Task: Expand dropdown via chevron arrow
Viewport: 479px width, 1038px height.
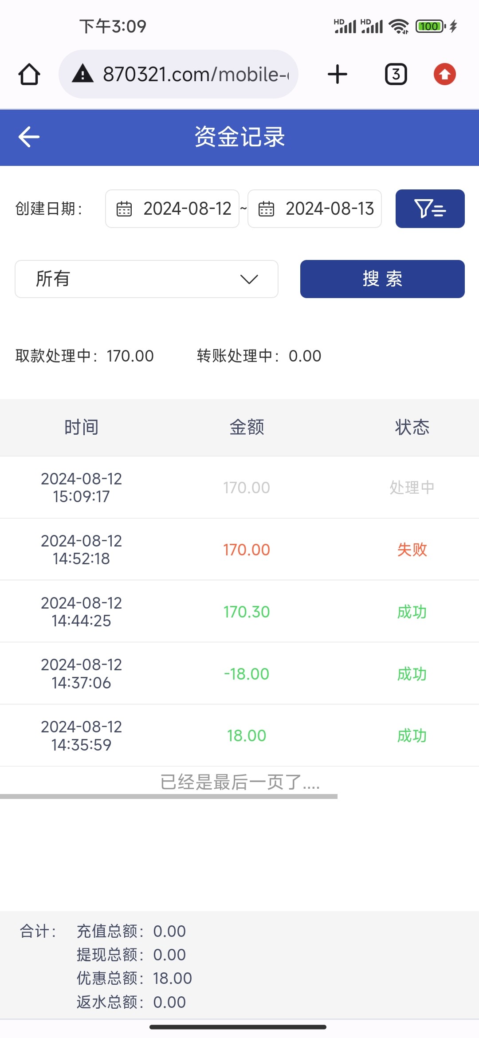Action: point(249,279)
